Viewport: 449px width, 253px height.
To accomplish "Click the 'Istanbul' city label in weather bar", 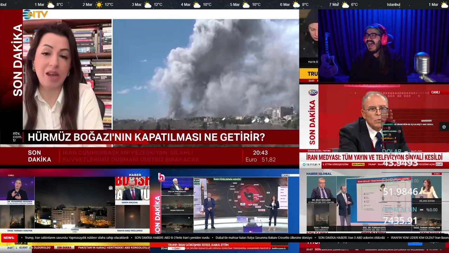I will [x=394, y=5].
